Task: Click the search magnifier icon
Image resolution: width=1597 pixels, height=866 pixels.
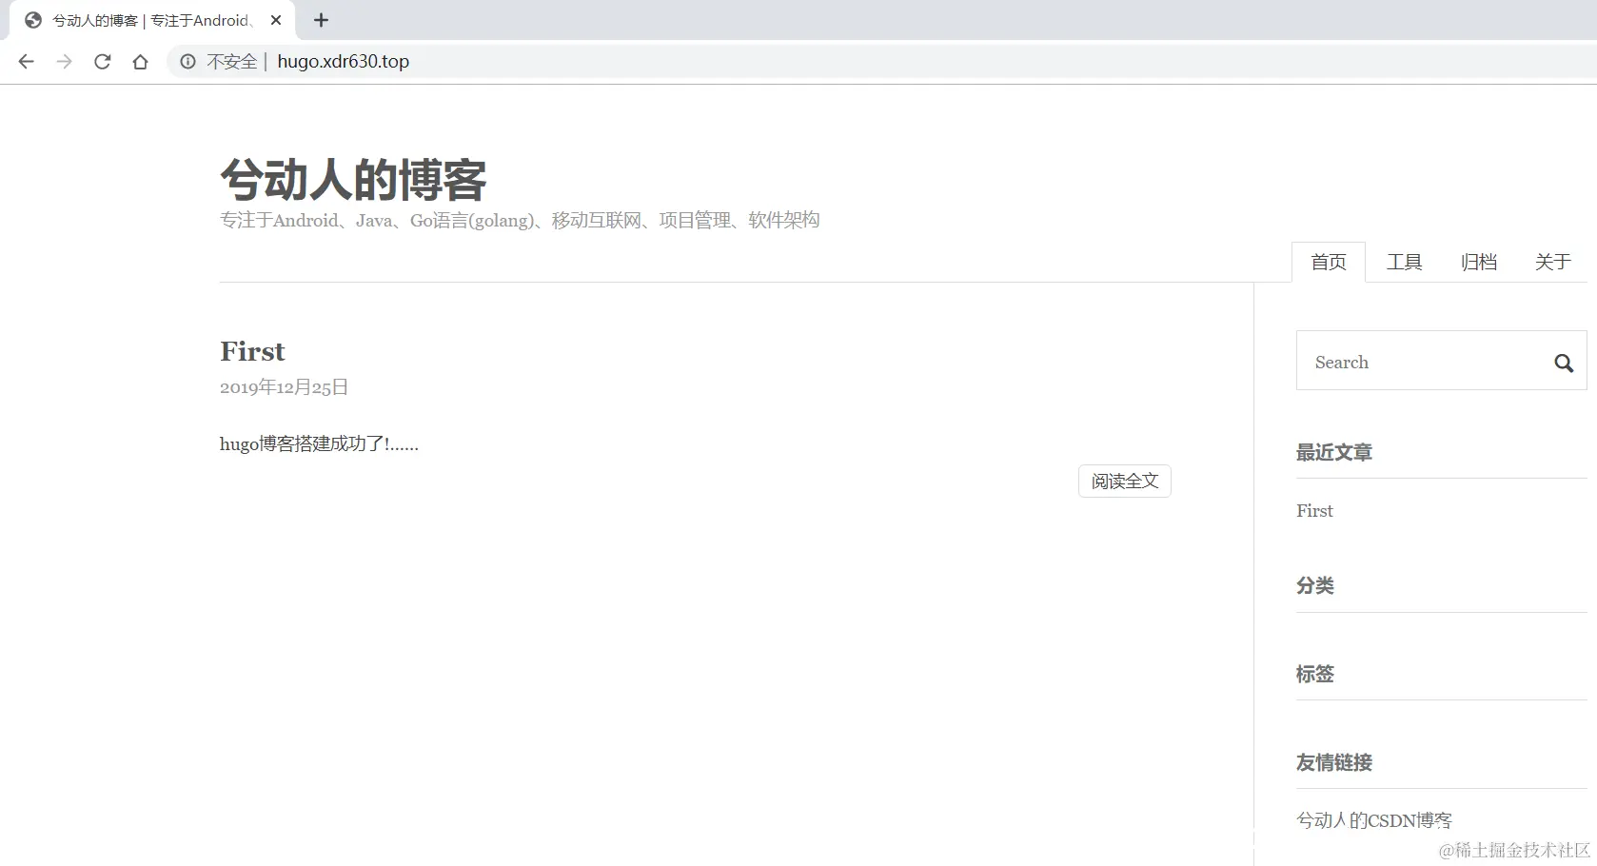Action: coord(1563,362)
